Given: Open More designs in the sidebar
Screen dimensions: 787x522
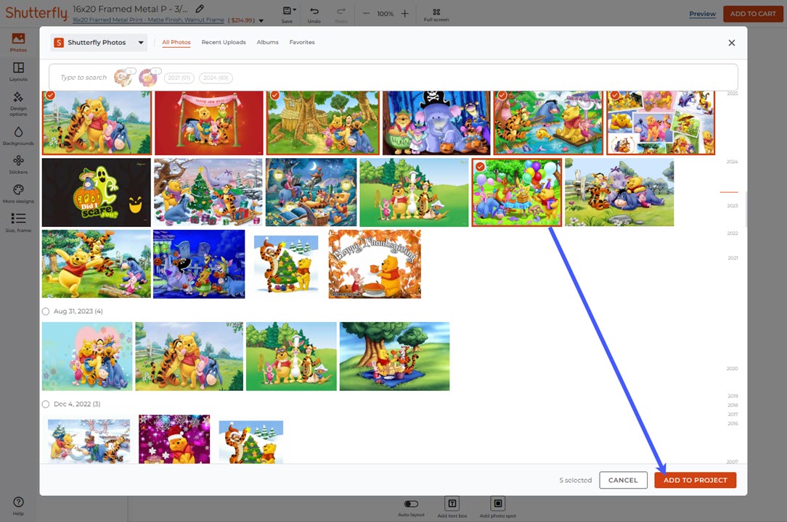Looking at the screenshot, I should (18, 194).
